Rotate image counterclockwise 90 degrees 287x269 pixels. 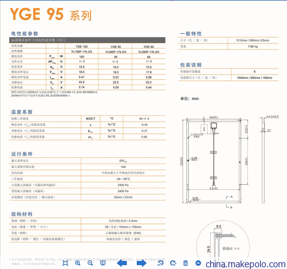click(160, 263)
